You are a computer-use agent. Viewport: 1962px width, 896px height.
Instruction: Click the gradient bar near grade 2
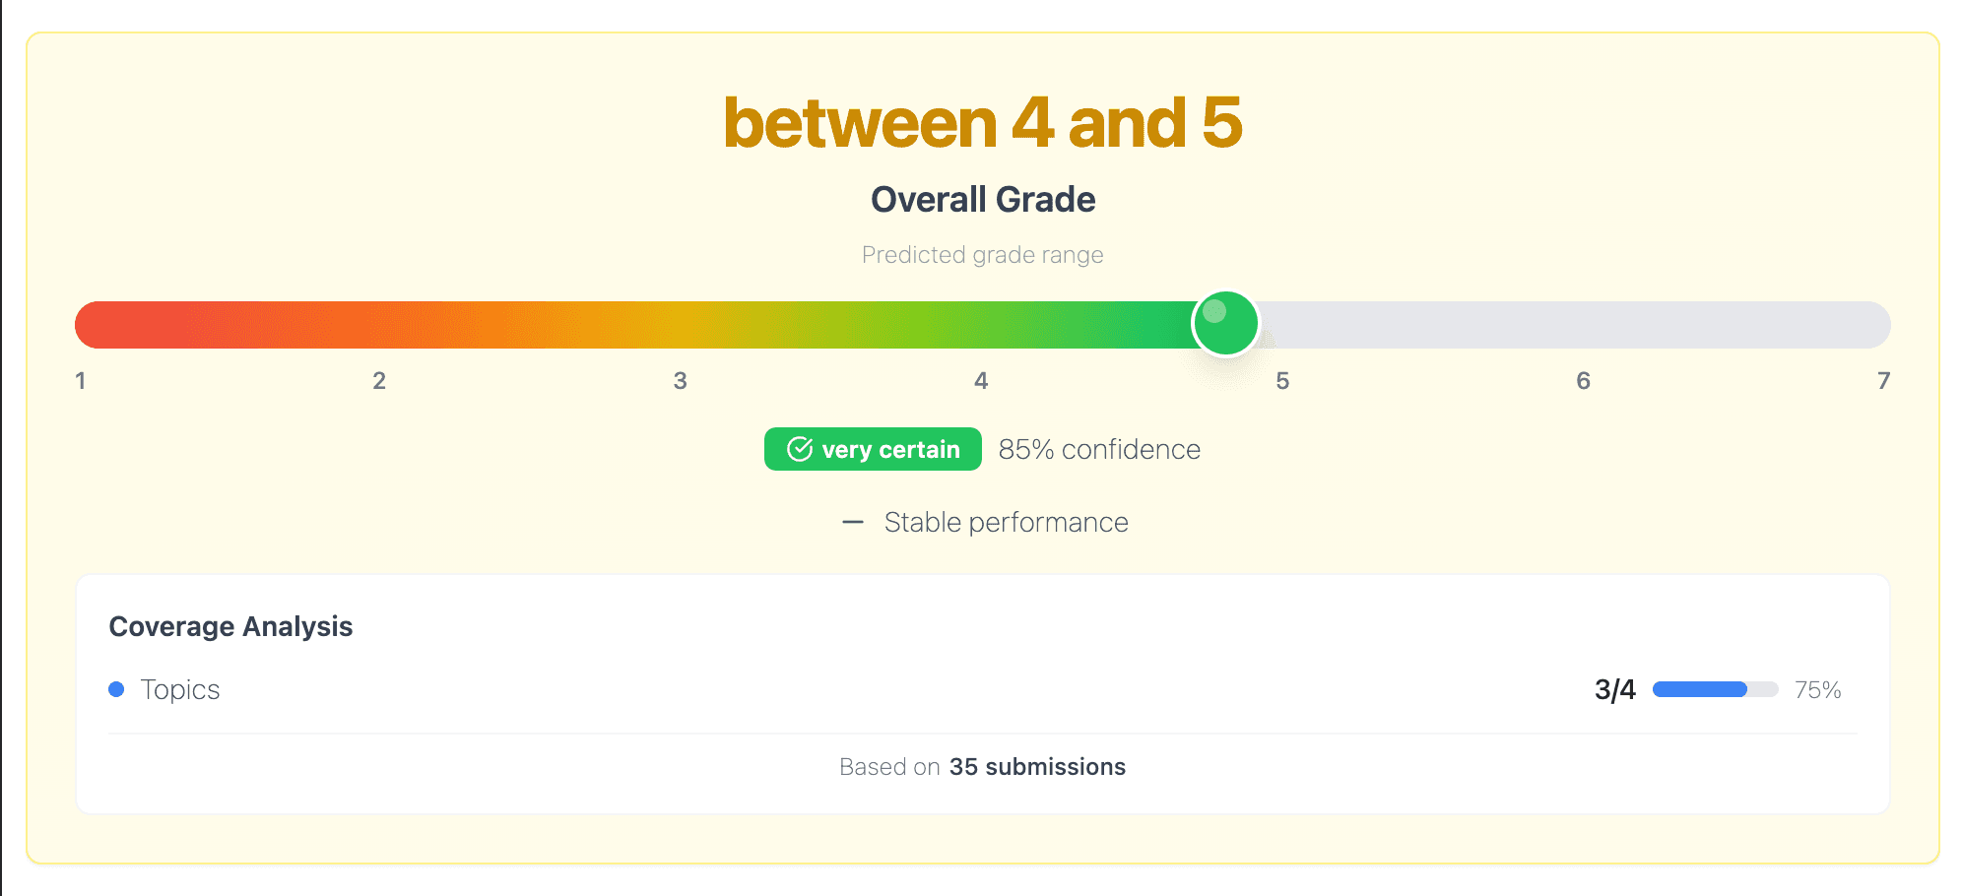click(x=379, y=323)
